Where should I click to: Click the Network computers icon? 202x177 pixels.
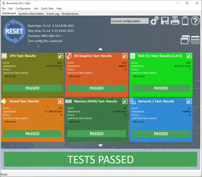tap(133, 101)
